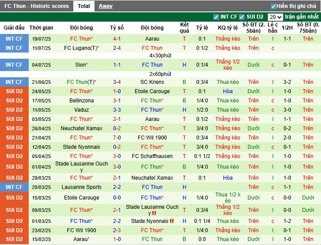Viewport: 321px width, 245px height.
Task: Click Stade Nyonnais home team on 12/04/25
Action: (82, 147)
